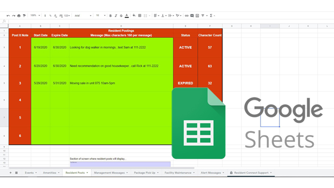The height and width of the screenshot is (188, 334).
Task: Open the functions sigma menu
Action: (211, 16)
